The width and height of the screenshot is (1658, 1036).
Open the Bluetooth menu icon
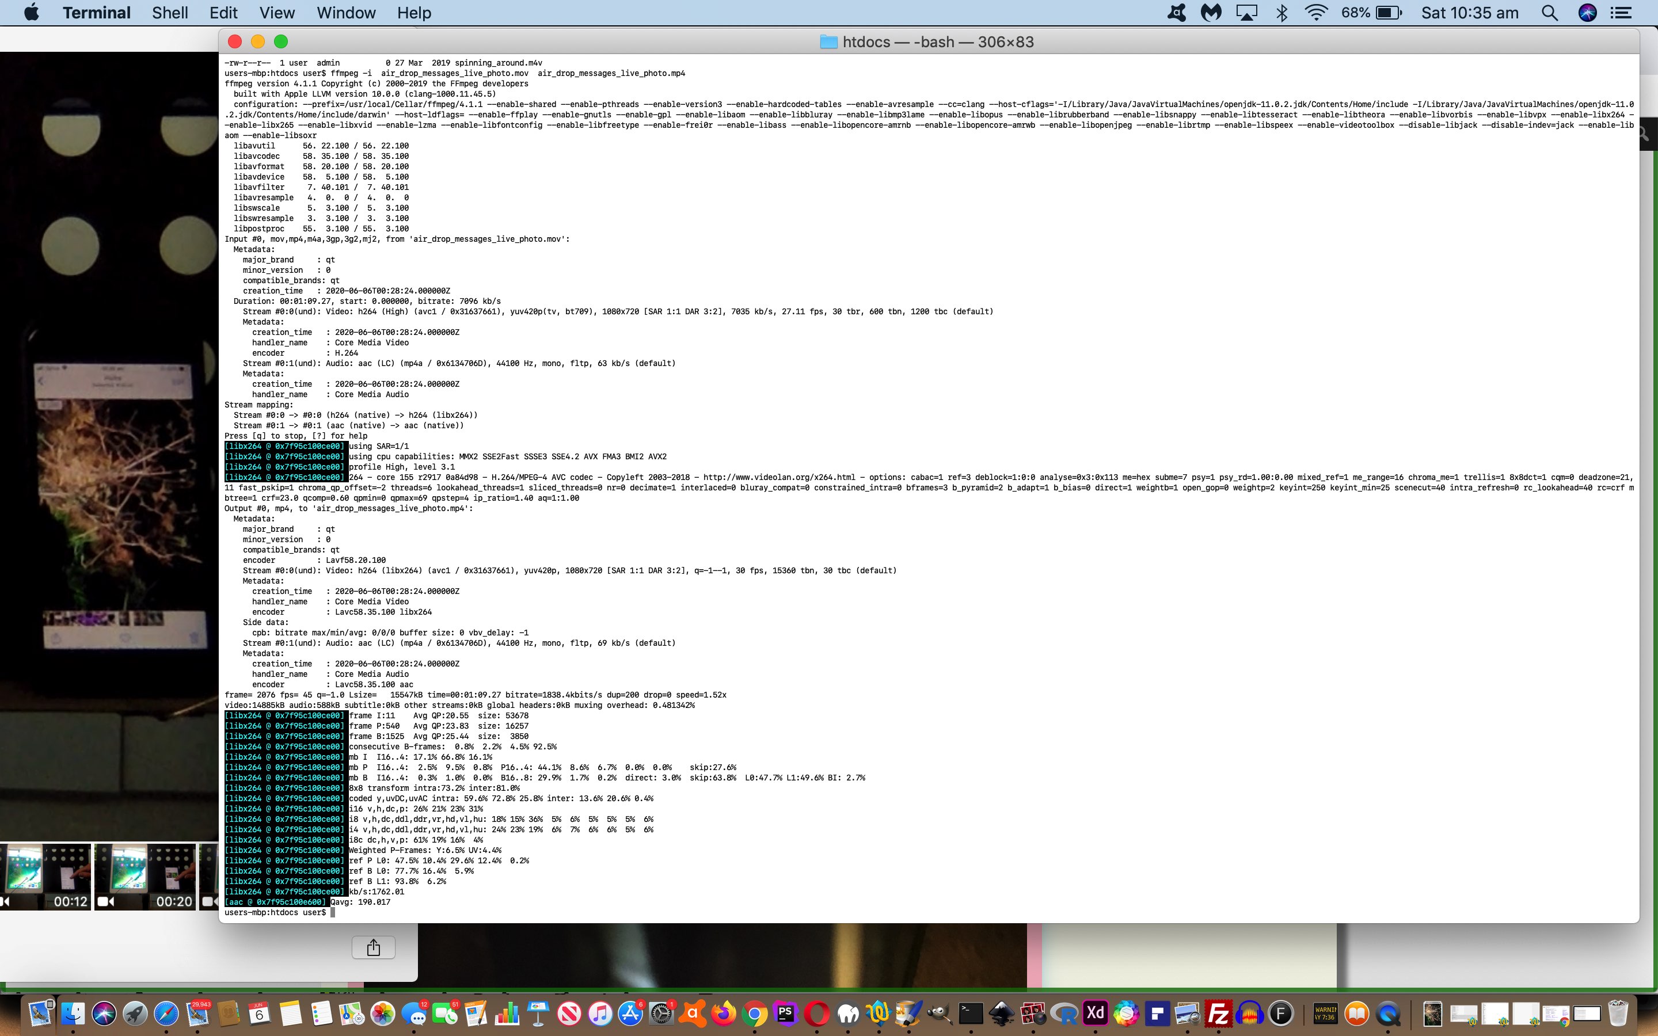(x=1281, y=13)
